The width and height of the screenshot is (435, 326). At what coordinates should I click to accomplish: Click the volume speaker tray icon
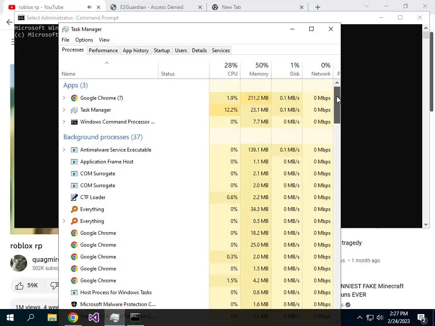pos(380,318)
